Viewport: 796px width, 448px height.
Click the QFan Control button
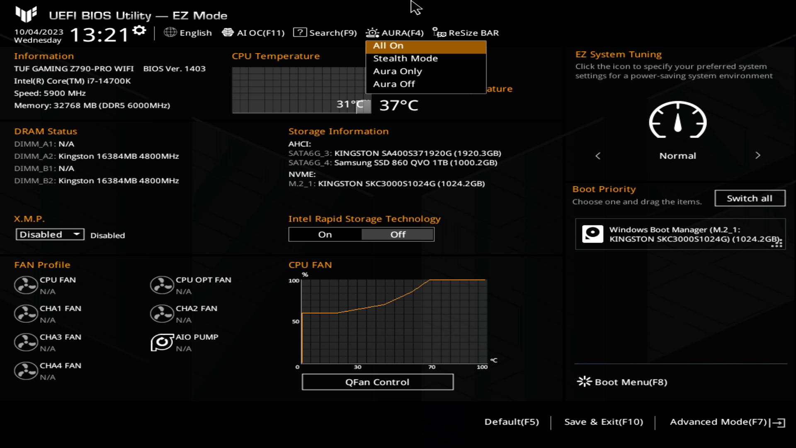[x=377, y=382]
